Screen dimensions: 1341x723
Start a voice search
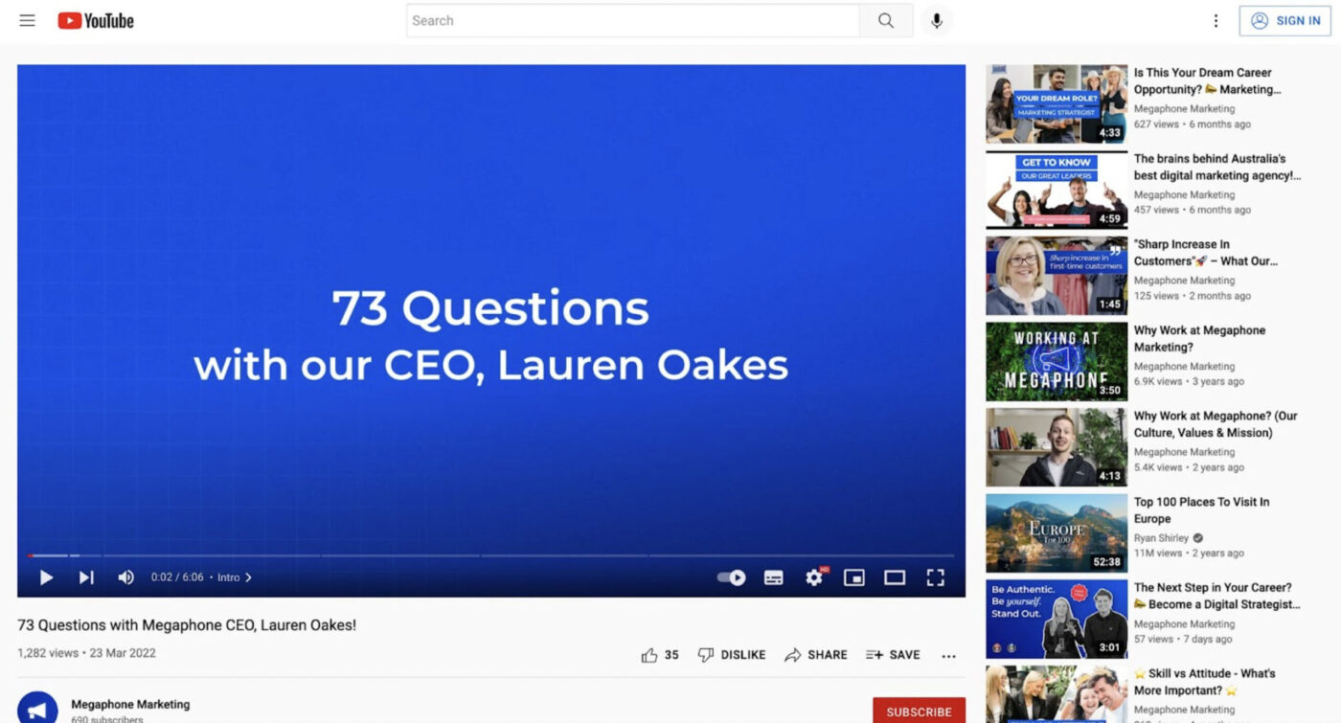[936, 20]
